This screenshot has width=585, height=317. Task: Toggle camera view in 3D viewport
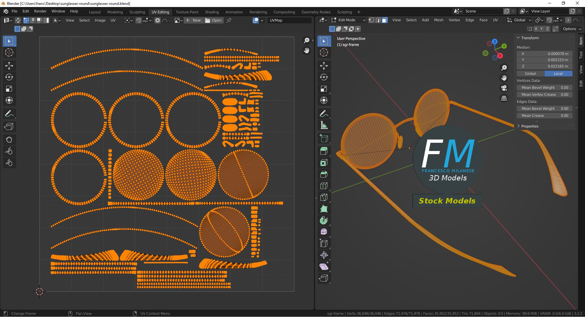(504, 88)
